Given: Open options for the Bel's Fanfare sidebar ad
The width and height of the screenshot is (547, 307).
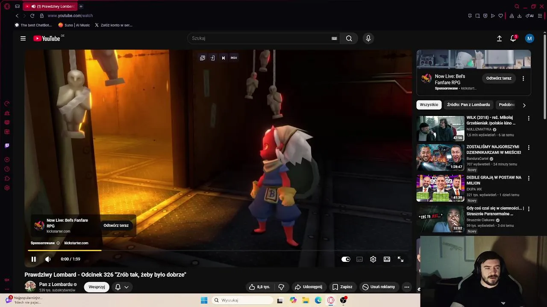Looking at the screenshot, I should [523, 78].
